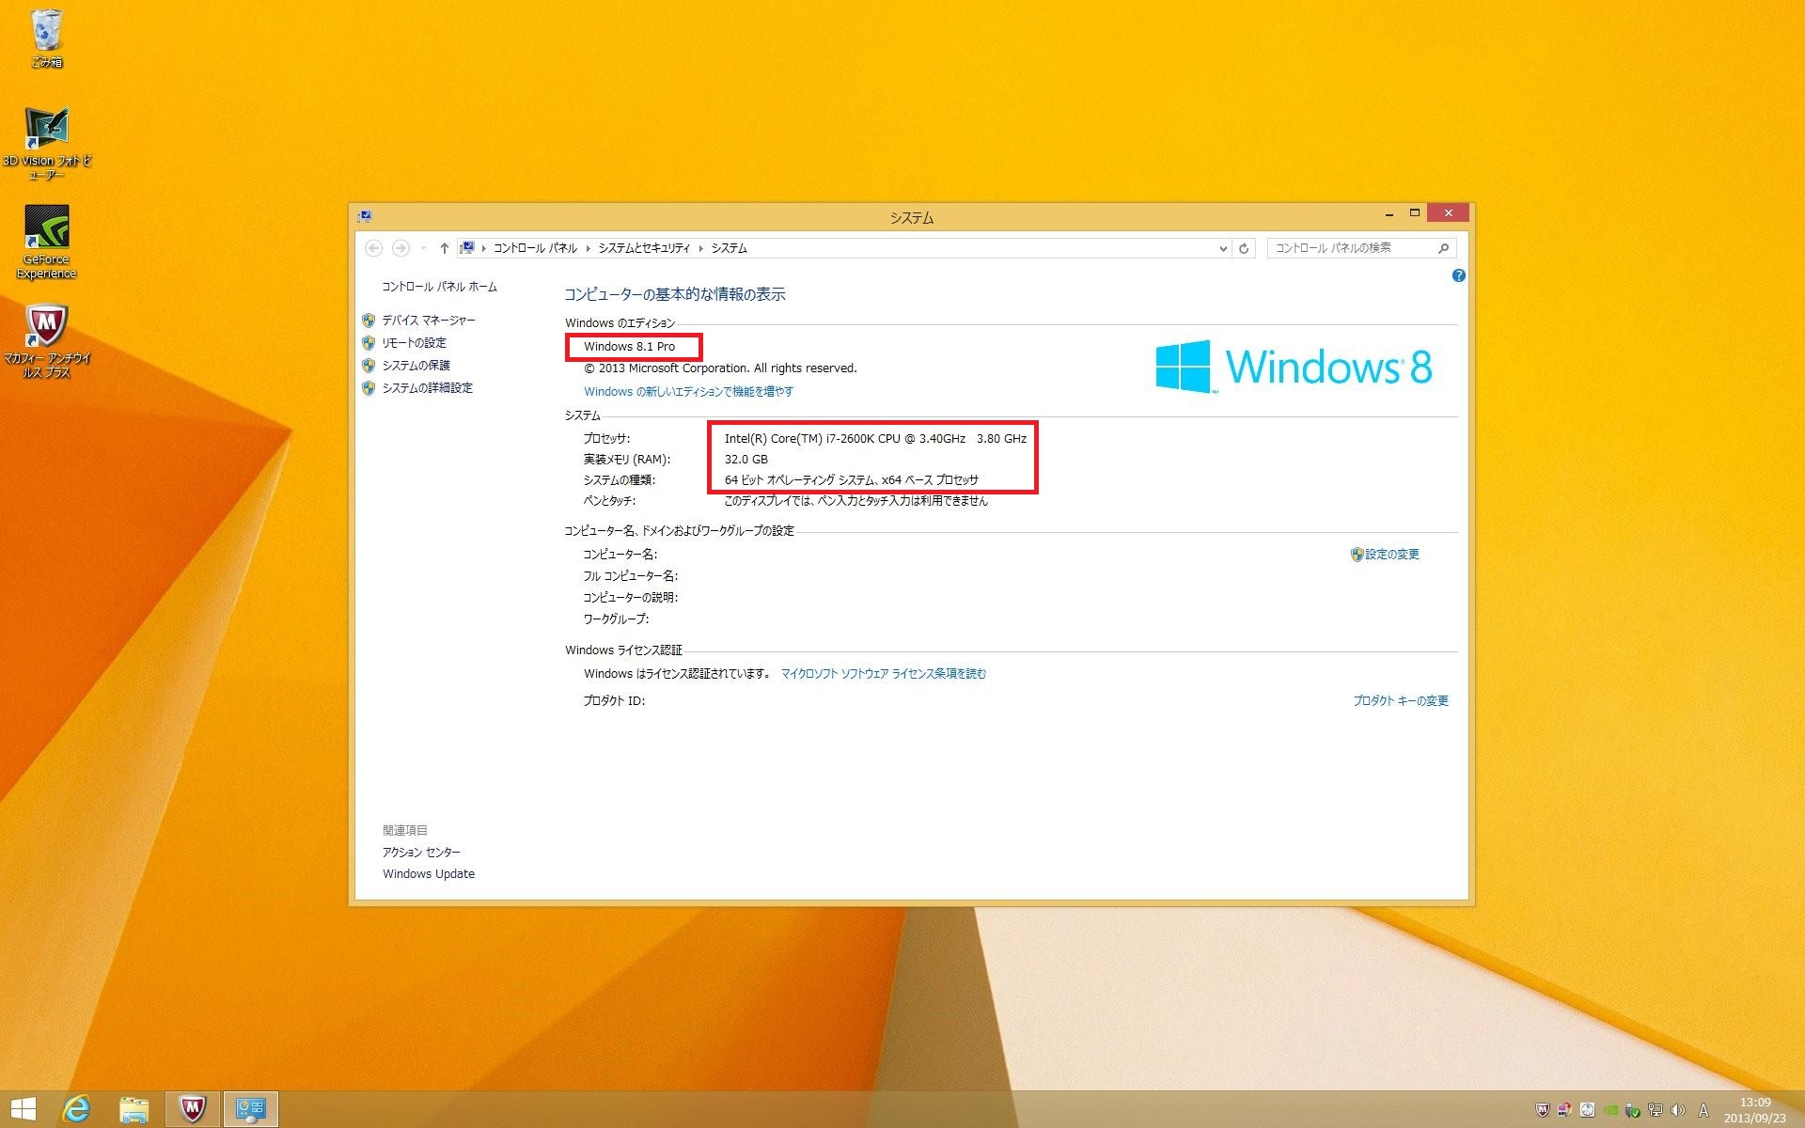Open File Explorer from taskbar

tap(134, 1109)
